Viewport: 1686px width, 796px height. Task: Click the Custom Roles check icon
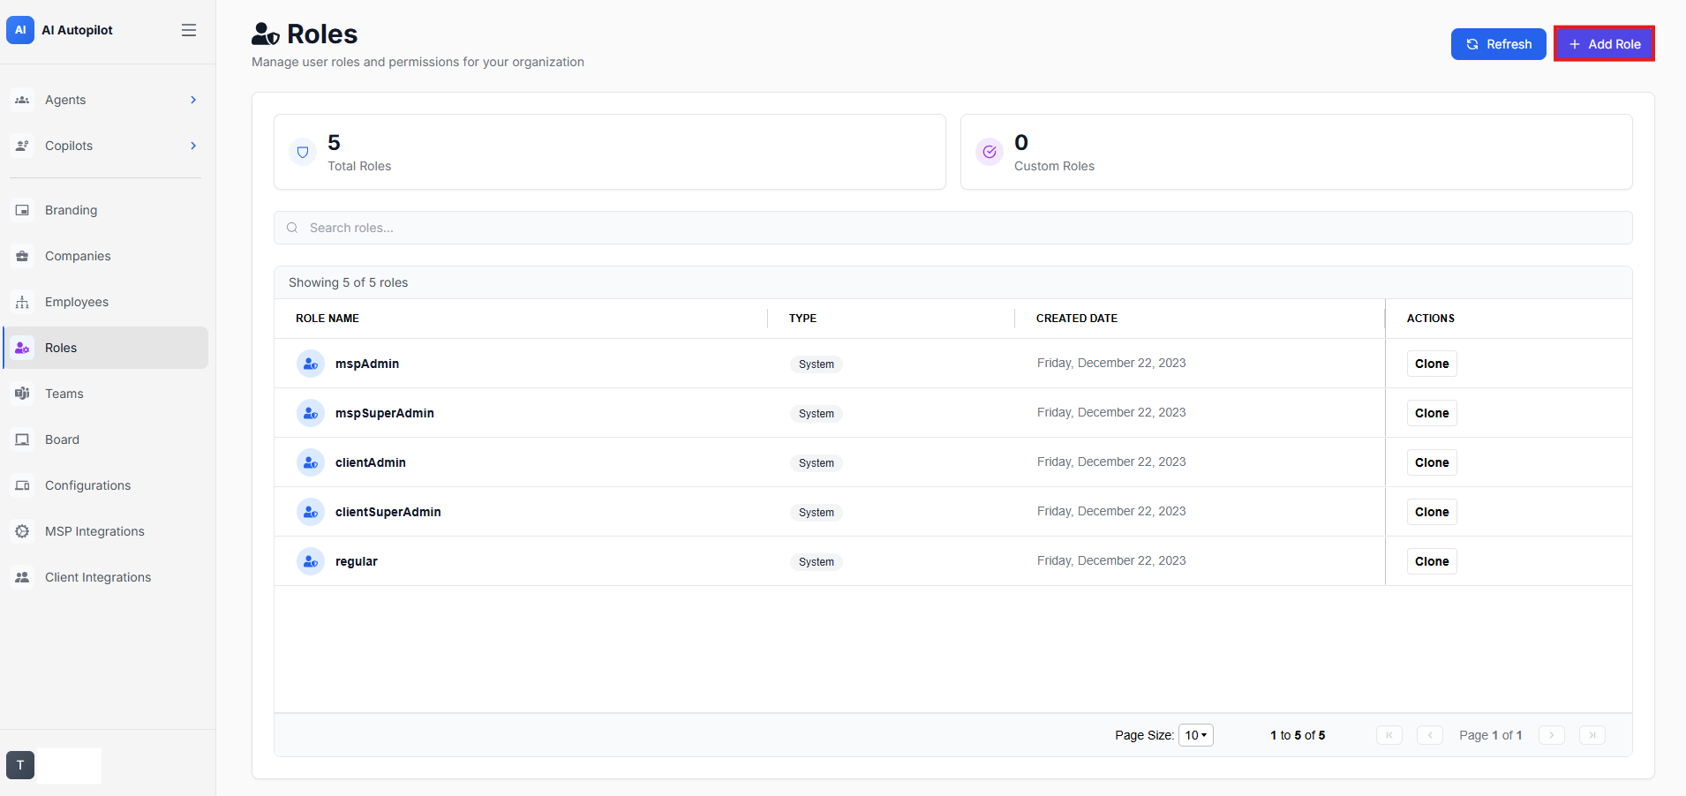pos(990,152)
